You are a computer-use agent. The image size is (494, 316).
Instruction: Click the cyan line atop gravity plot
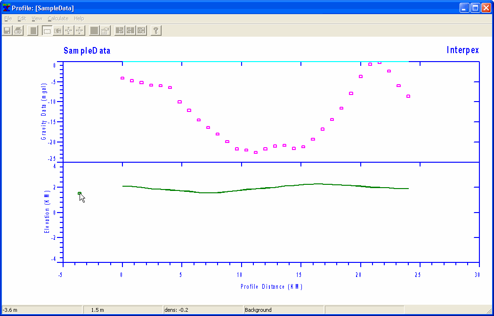coord(265,62)
